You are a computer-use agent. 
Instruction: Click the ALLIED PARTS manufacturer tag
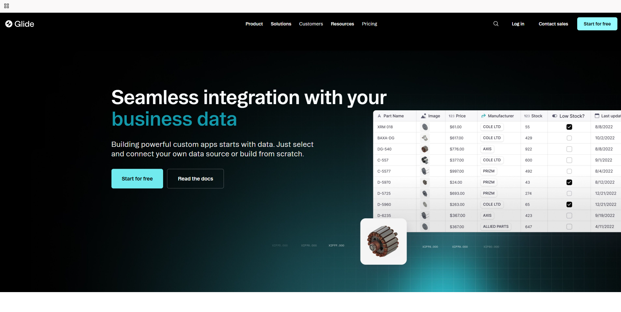[496, 226]
